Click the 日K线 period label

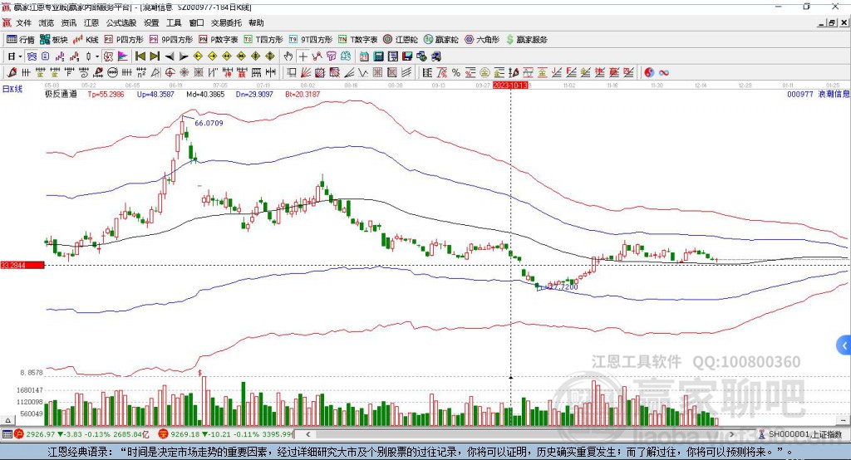click(x=12, y=89)
